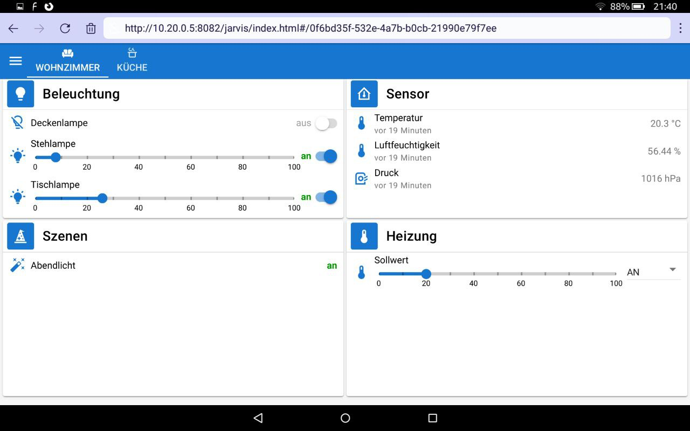The height and width of the screenshot is (431, 690).
Task: Click the browser back arrow
Action: tap(13, 29)
